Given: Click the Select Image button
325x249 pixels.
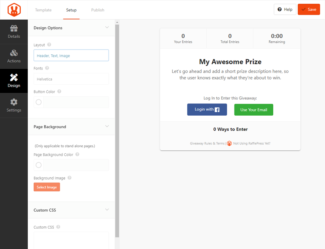Looking at the screenshot, I should (x=47, y=187).
